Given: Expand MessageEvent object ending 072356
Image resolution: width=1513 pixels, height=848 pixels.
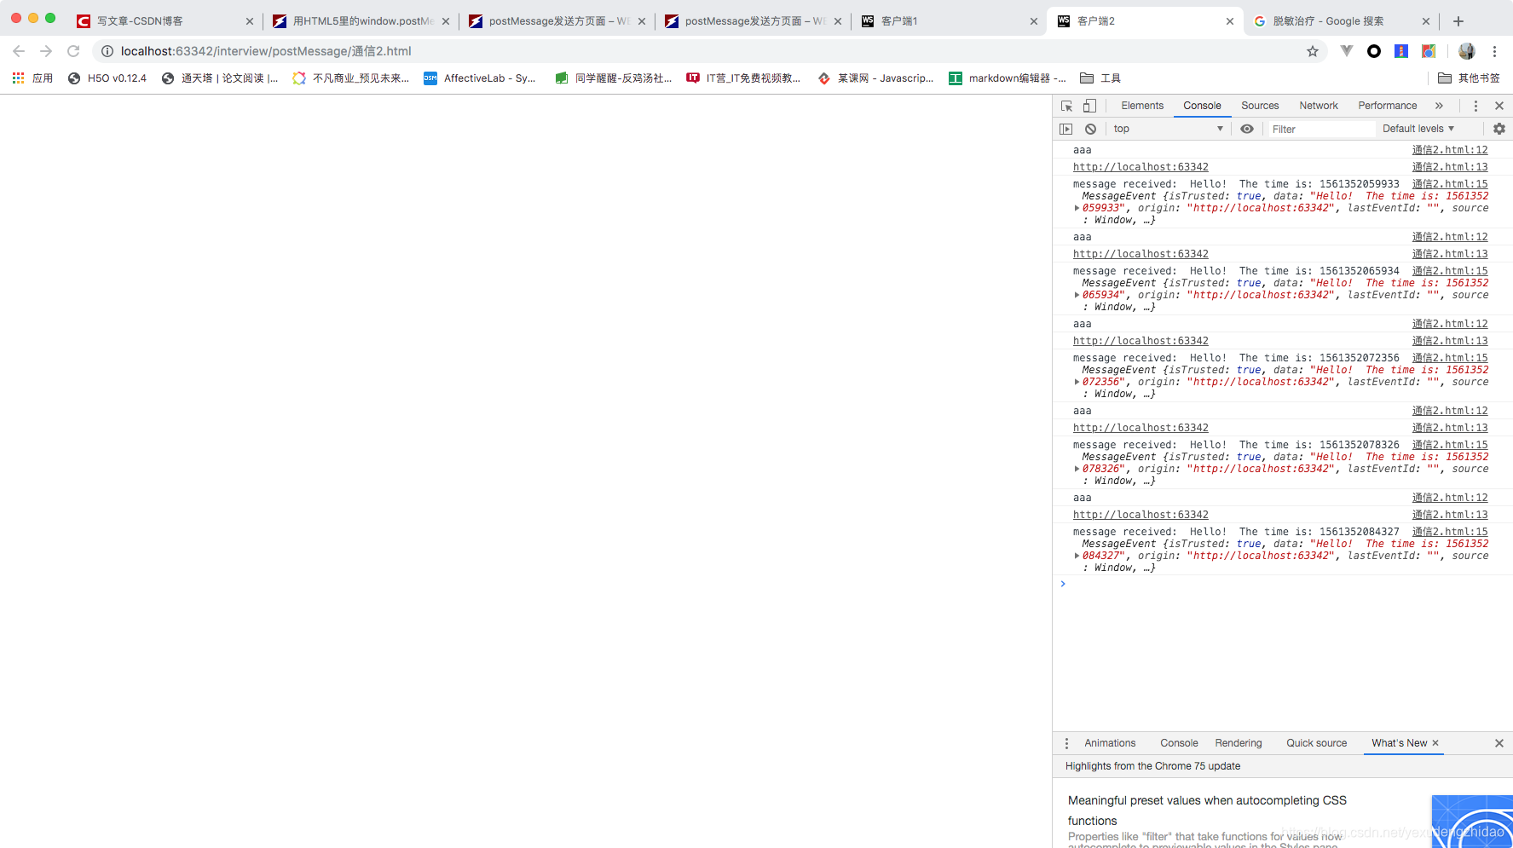Looking at the screenshot, I should pyautogui.click(x=1077, y=382).
